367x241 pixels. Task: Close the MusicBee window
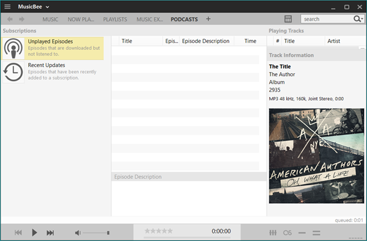[360, 7]
